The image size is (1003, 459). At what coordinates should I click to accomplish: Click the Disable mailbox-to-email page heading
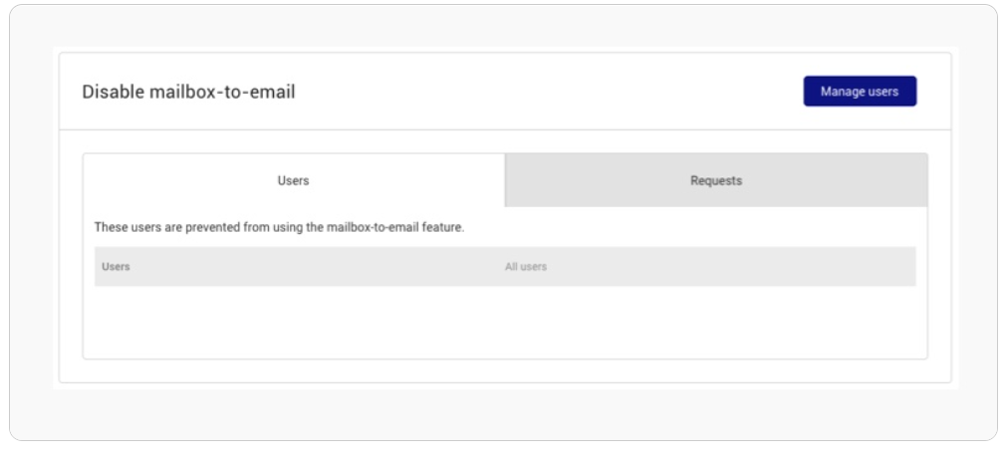tap(188, 92)
